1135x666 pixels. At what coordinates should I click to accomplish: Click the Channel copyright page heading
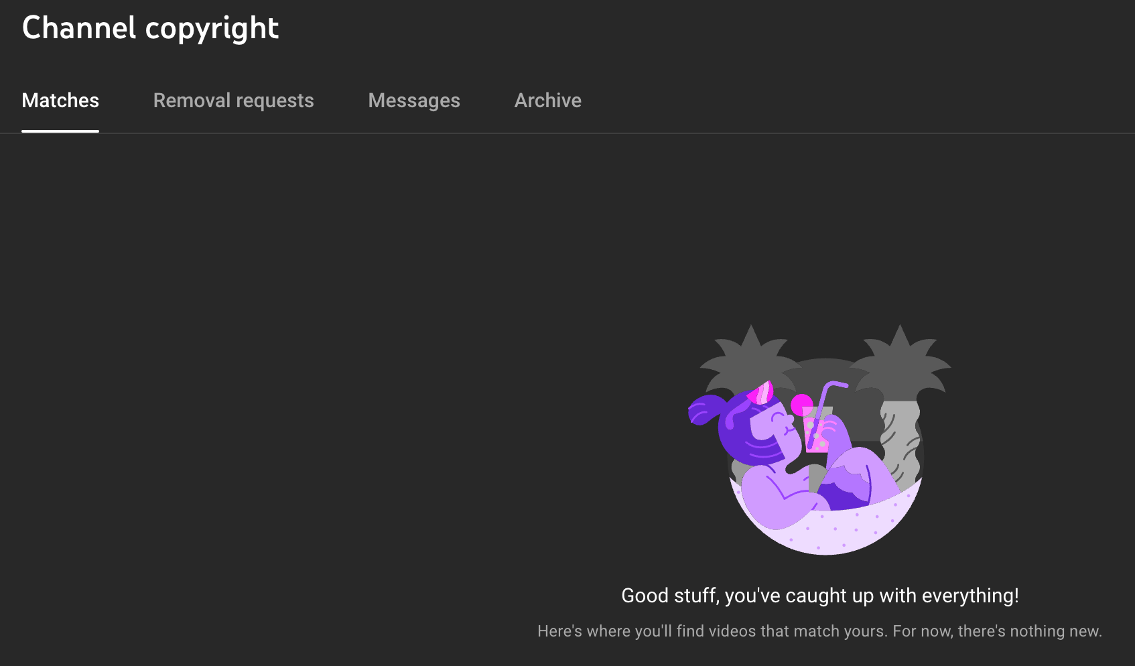pyautogui.click(x=150, y=28)
